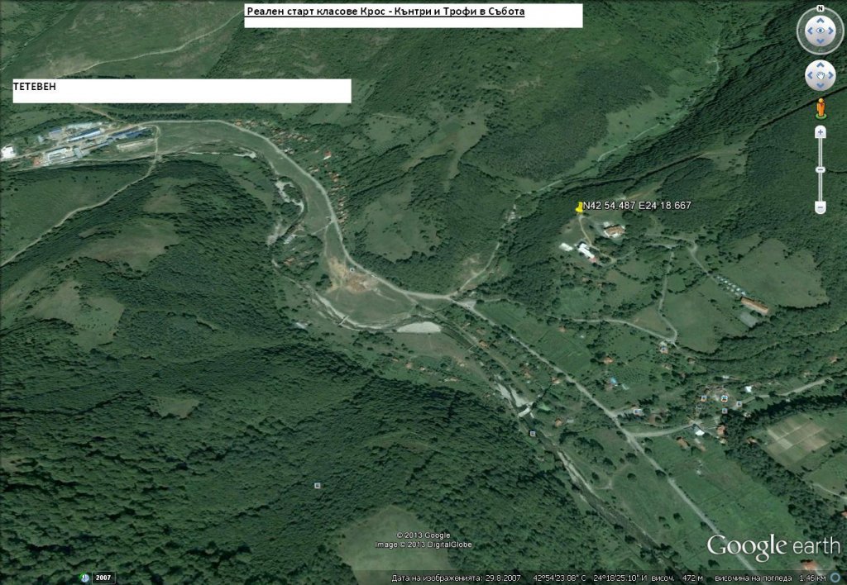Click the 2007 historical imagery year button
The width and height of the screenshot is (847, 585).
point(103,578)
